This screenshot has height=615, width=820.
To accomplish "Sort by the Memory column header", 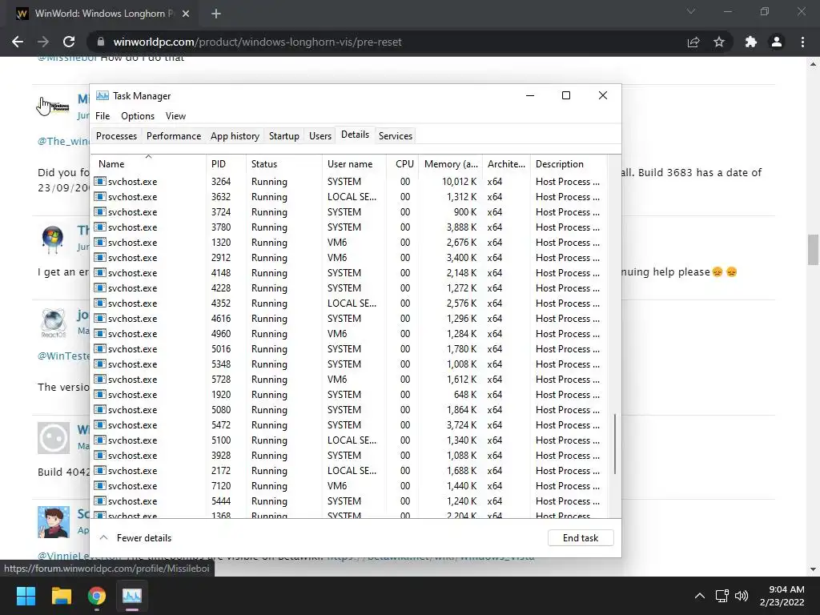I will coord(451,163).
